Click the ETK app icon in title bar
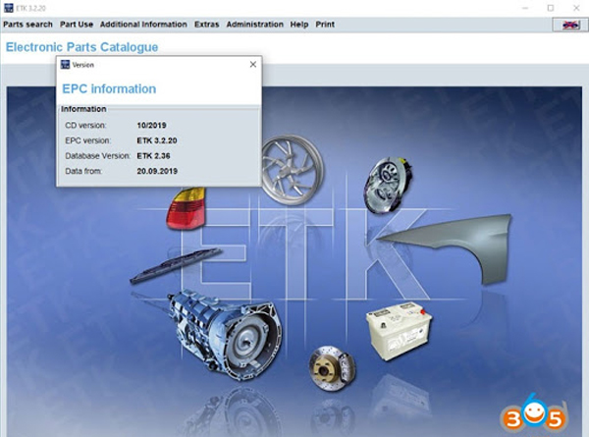Image resolution: width=589 pixels, height=437 pixels. click(8, 8)
